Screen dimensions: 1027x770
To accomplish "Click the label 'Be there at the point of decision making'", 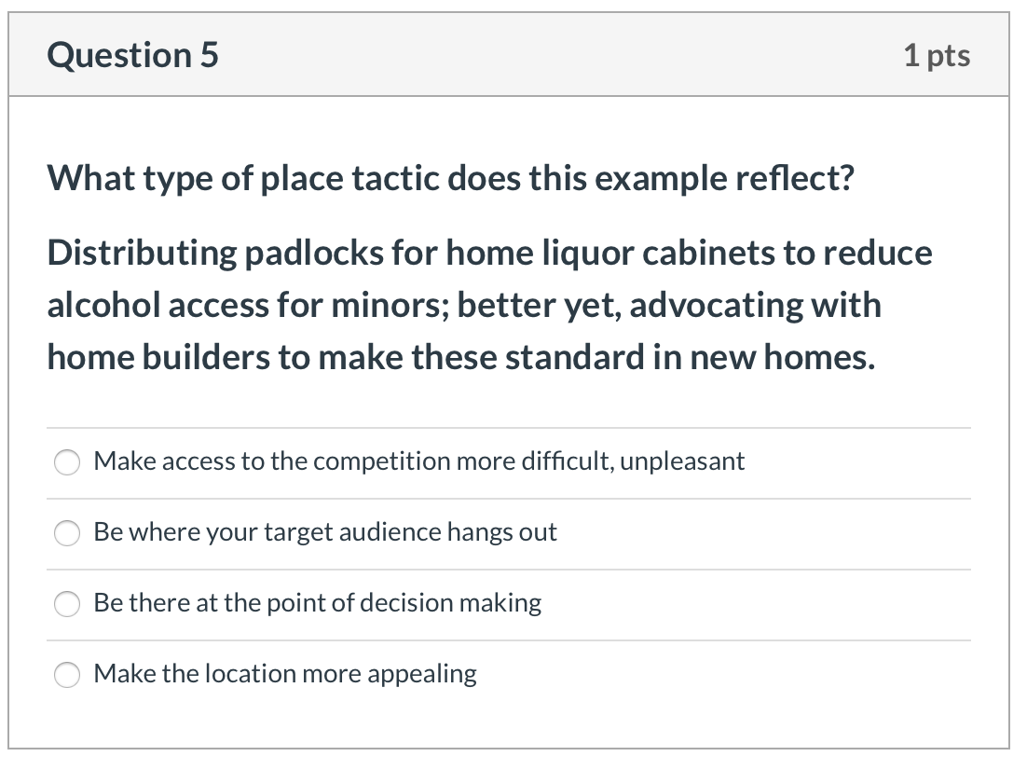I will pyautogui.click(x=317, y=603).
